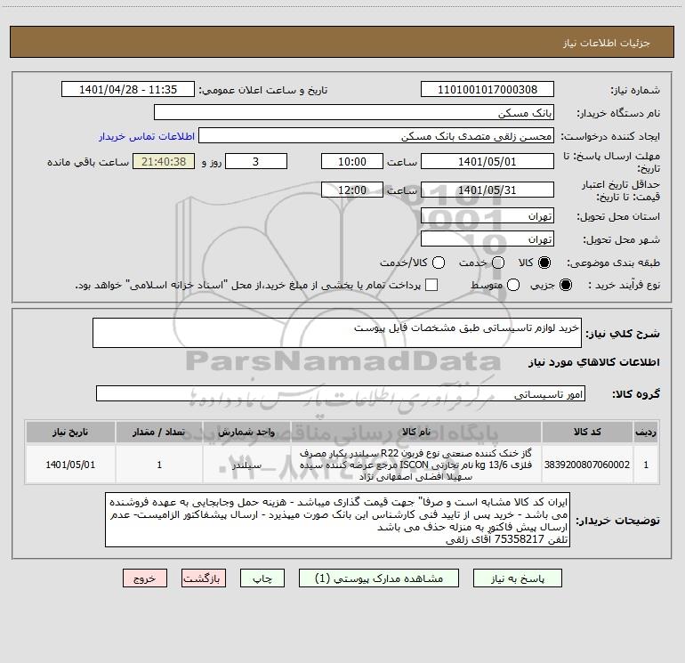Click the سیلندر unit cell
685x663 pixels.
246,465
